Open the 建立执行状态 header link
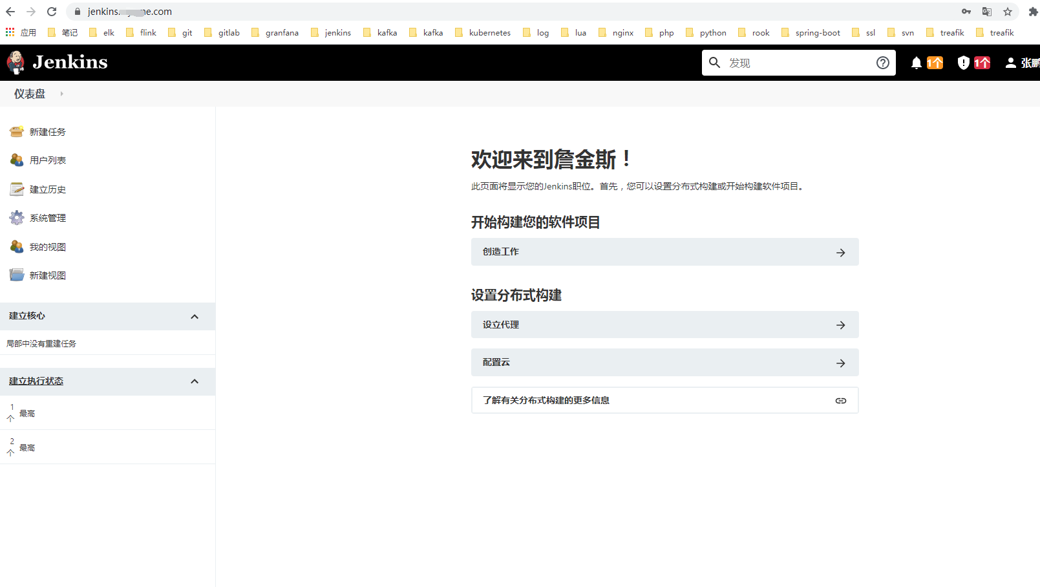This screenshot has width=1040, height=587. (36, 381)
